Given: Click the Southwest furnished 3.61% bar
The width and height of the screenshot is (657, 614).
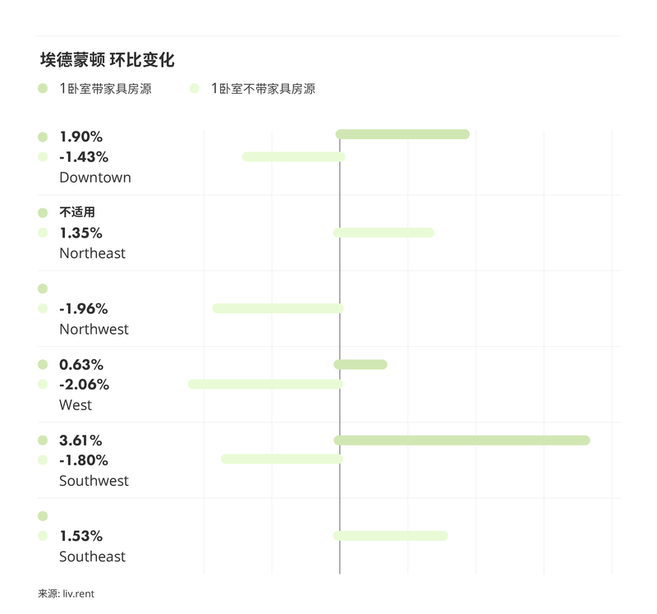Looking at the screenshot, I should 462,441.
